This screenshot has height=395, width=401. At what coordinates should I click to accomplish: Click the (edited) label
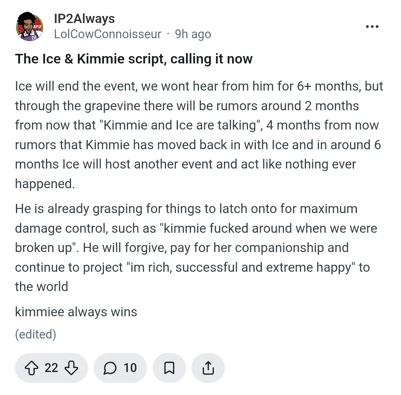36,334
